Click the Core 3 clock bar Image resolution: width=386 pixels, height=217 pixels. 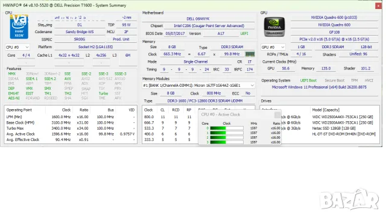pos(227,142)
